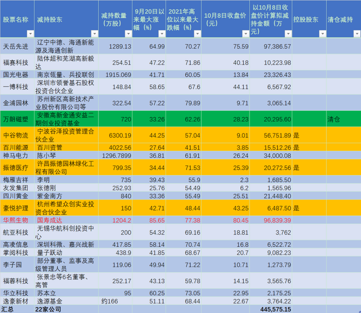
Task: Select the 航亚科技 stock name cell
Action: (17, 232)
